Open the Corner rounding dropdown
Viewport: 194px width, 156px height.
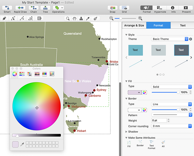tap(171, 126)
